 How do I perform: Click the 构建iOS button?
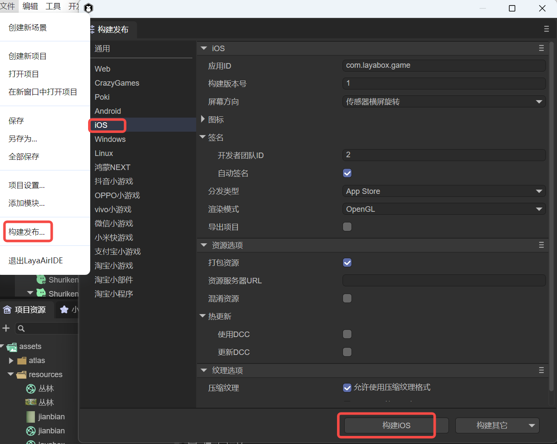pyautogui.click(x=396, y=425)
